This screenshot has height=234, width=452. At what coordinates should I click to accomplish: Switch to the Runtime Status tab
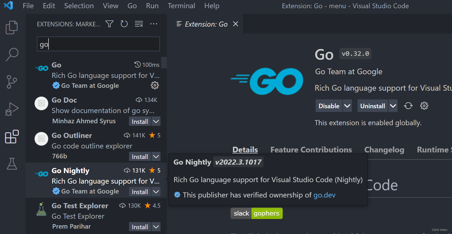click(434, 150)
